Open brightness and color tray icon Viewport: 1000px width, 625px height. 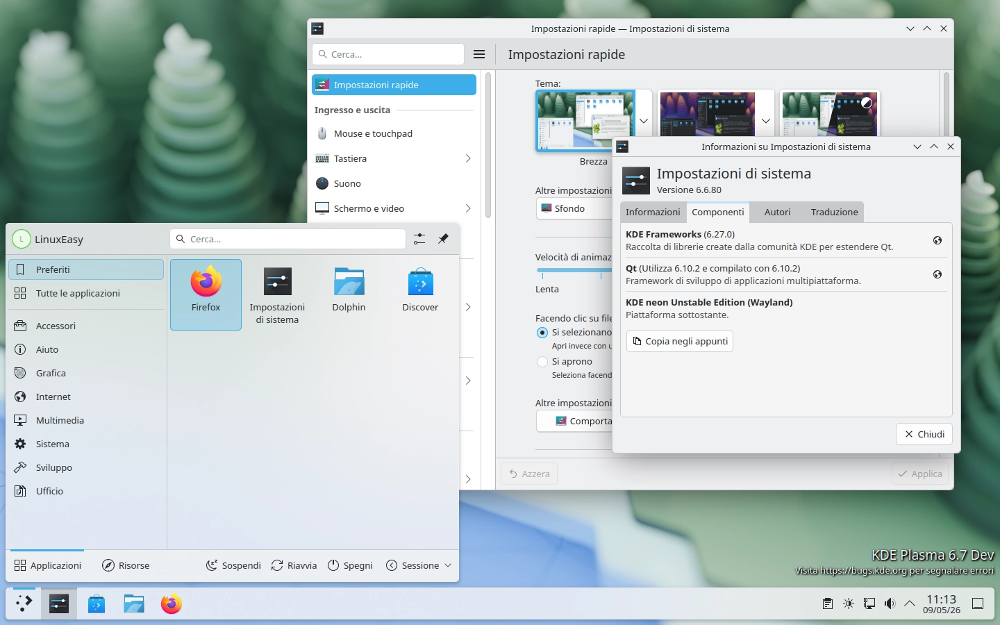pyautogui.click(x=848, y=603)
